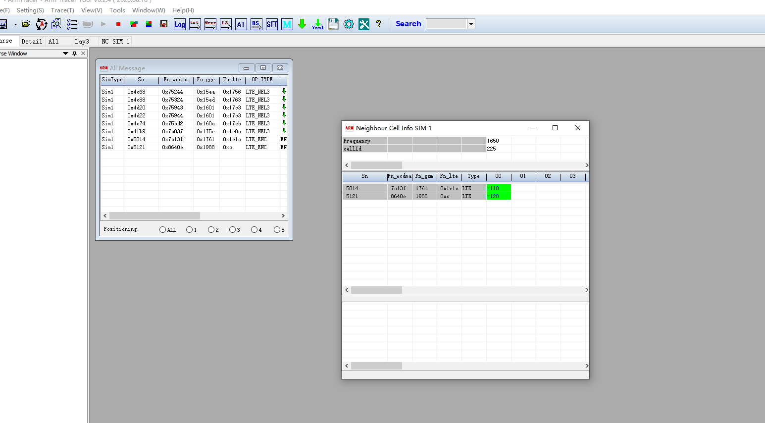Screen dimensions: 765x423
Task: Click the AT command toolbar icon
Action: [x=241, y=24]
